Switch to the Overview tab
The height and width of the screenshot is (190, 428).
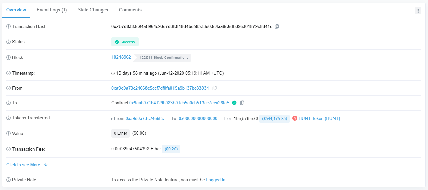click(x=16, y=10)
